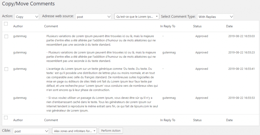The image size is (260, 135).
Task: Click the Author column header at top
Action: tap(18, 26)
